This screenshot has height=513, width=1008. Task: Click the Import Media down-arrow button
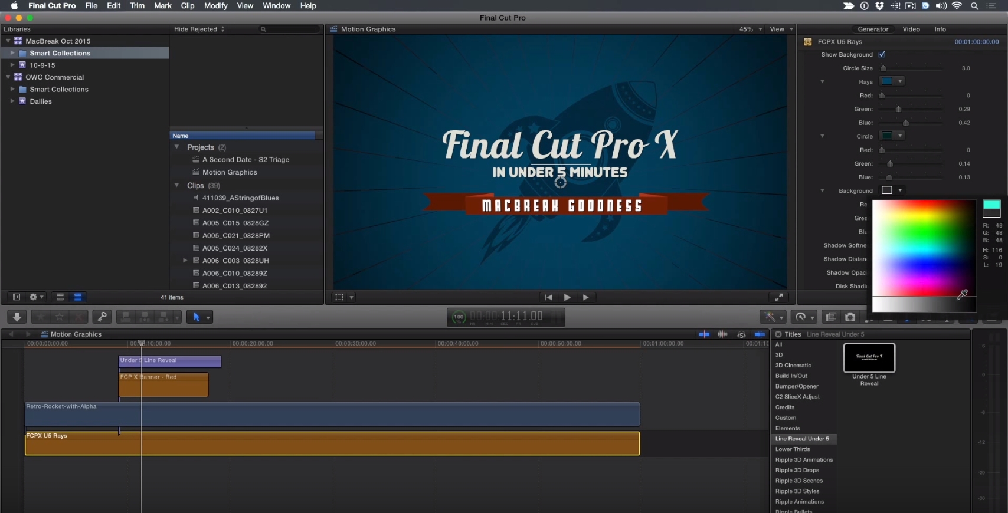[17, 317]
